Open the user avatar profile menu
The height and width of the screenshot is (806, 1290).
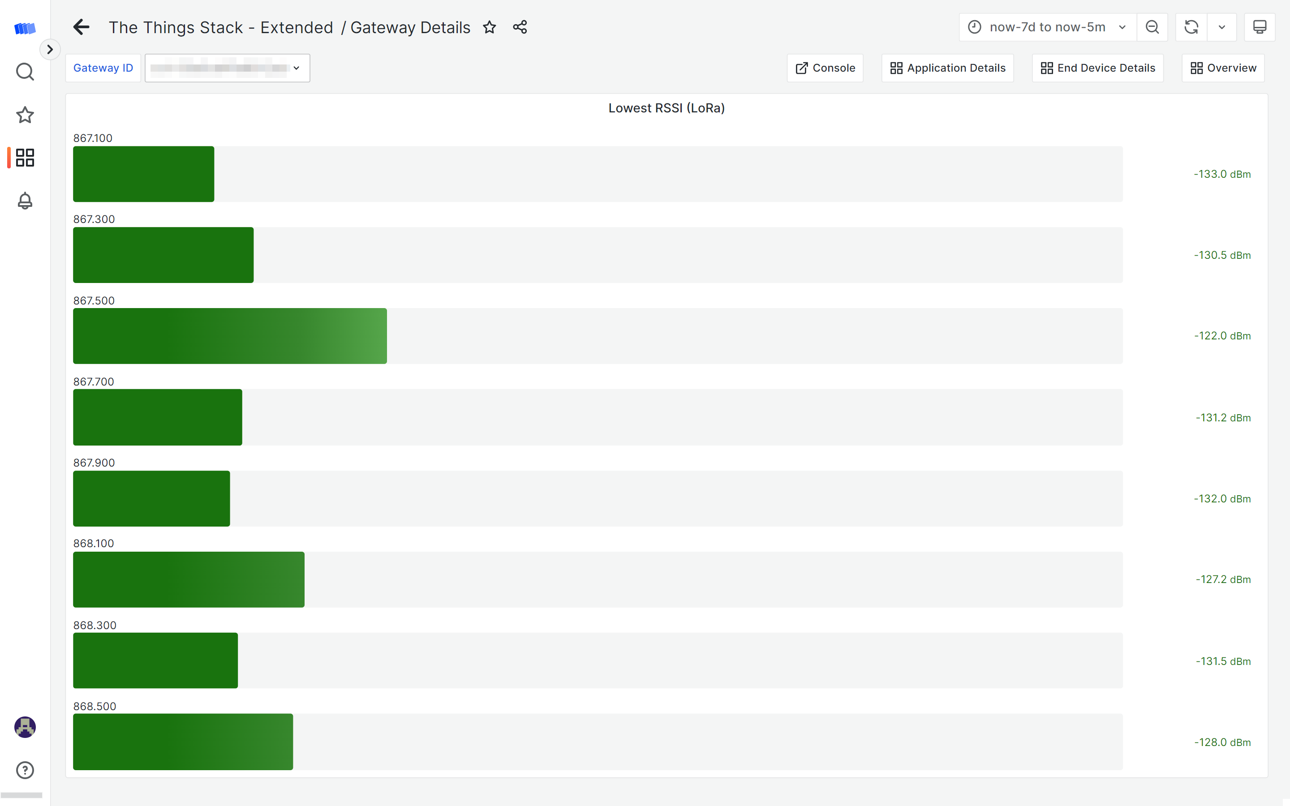[25, 727]
